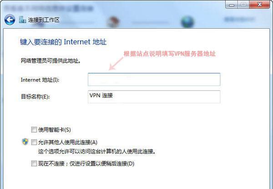Click the 连接到工作区 window title text
This screenshot has width=273, height=189.
click(x=44, y=20)
